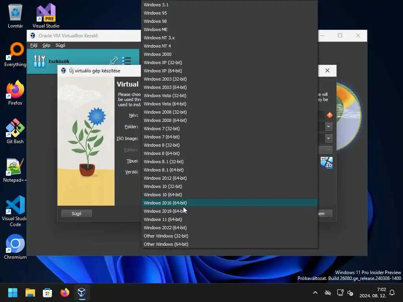Choose Other Windows (32-bit)
The width and height of the screenshot is (403, 302).
pyautogui.click(x=229, y=236)
